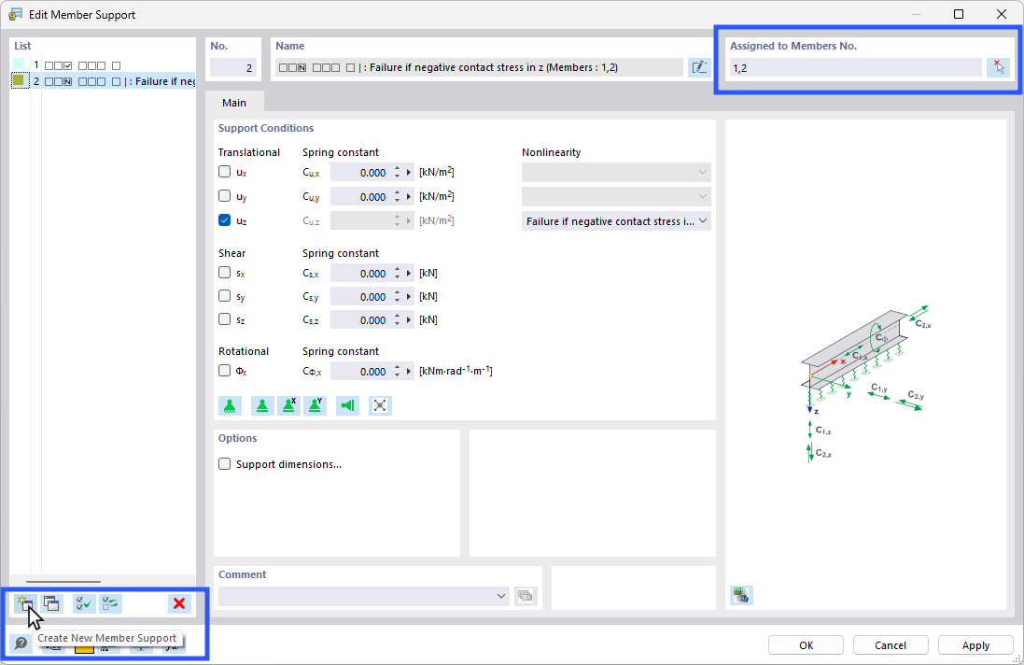
Task: Switch to the Main tab
Action: (x=233, y=103)
